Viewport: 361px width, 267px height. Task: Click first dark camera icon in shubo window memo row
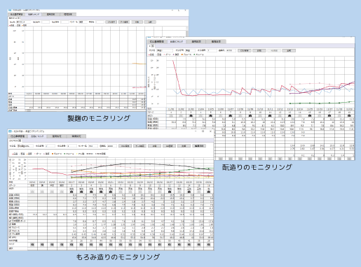click(x=191, y=115)
